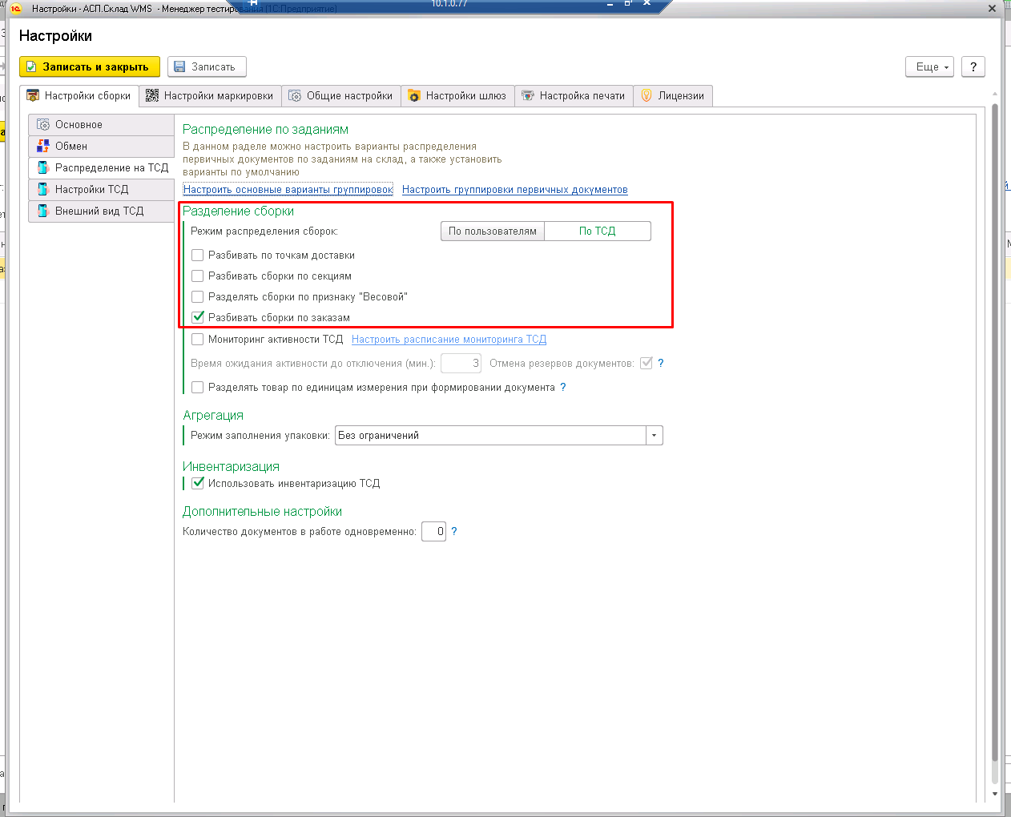This screenshot has height=817, width=1011.
Task: Switch to the Настройки маркировки tab
Action: point(210,96)
